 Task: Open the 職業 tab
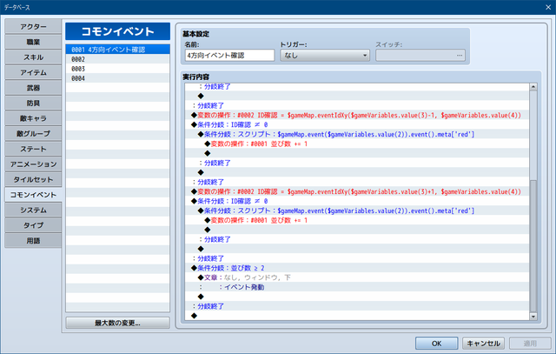33,42
